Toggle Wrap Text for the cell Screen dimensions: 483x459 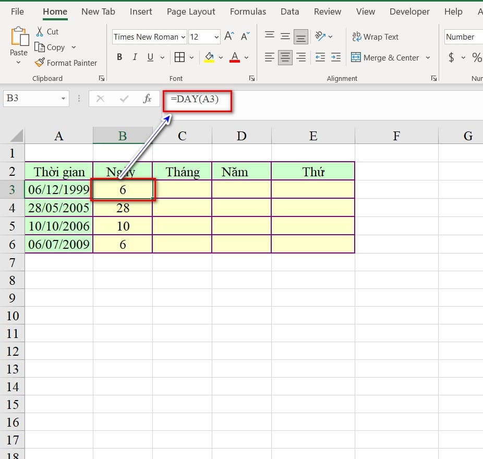pyautogui.click(x=375, y=37)
